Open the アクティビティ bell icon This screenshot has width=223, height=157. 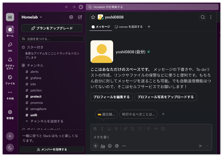[x=10, y=63]
